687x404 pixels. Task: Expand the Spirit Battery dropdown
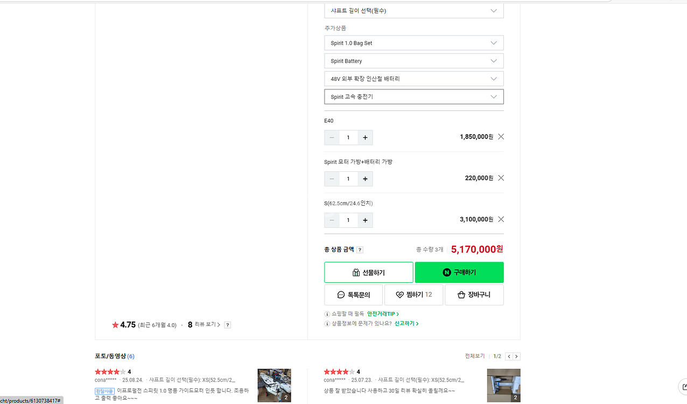point(413,60)
